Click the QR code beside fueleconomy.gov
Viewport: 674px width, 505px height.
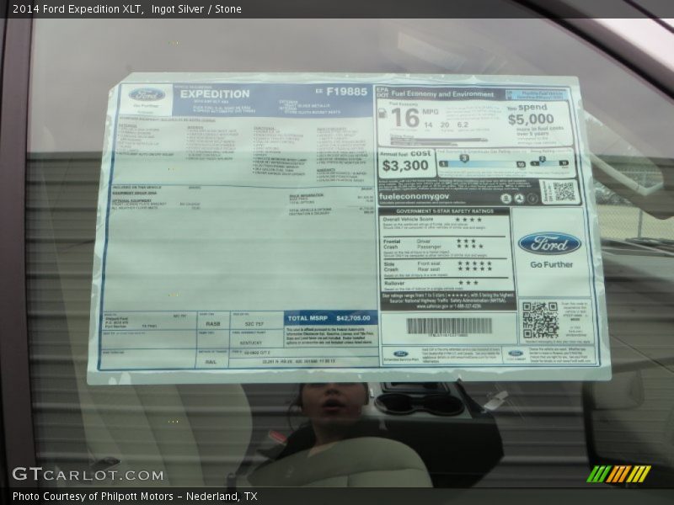pos(563,191)
